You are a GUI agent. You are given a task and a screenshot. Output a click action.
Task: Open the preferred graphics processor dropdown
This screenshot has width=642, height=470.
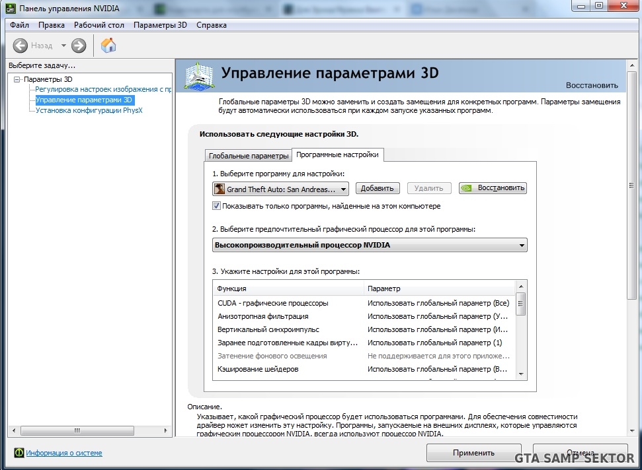[x=370, y=245]
